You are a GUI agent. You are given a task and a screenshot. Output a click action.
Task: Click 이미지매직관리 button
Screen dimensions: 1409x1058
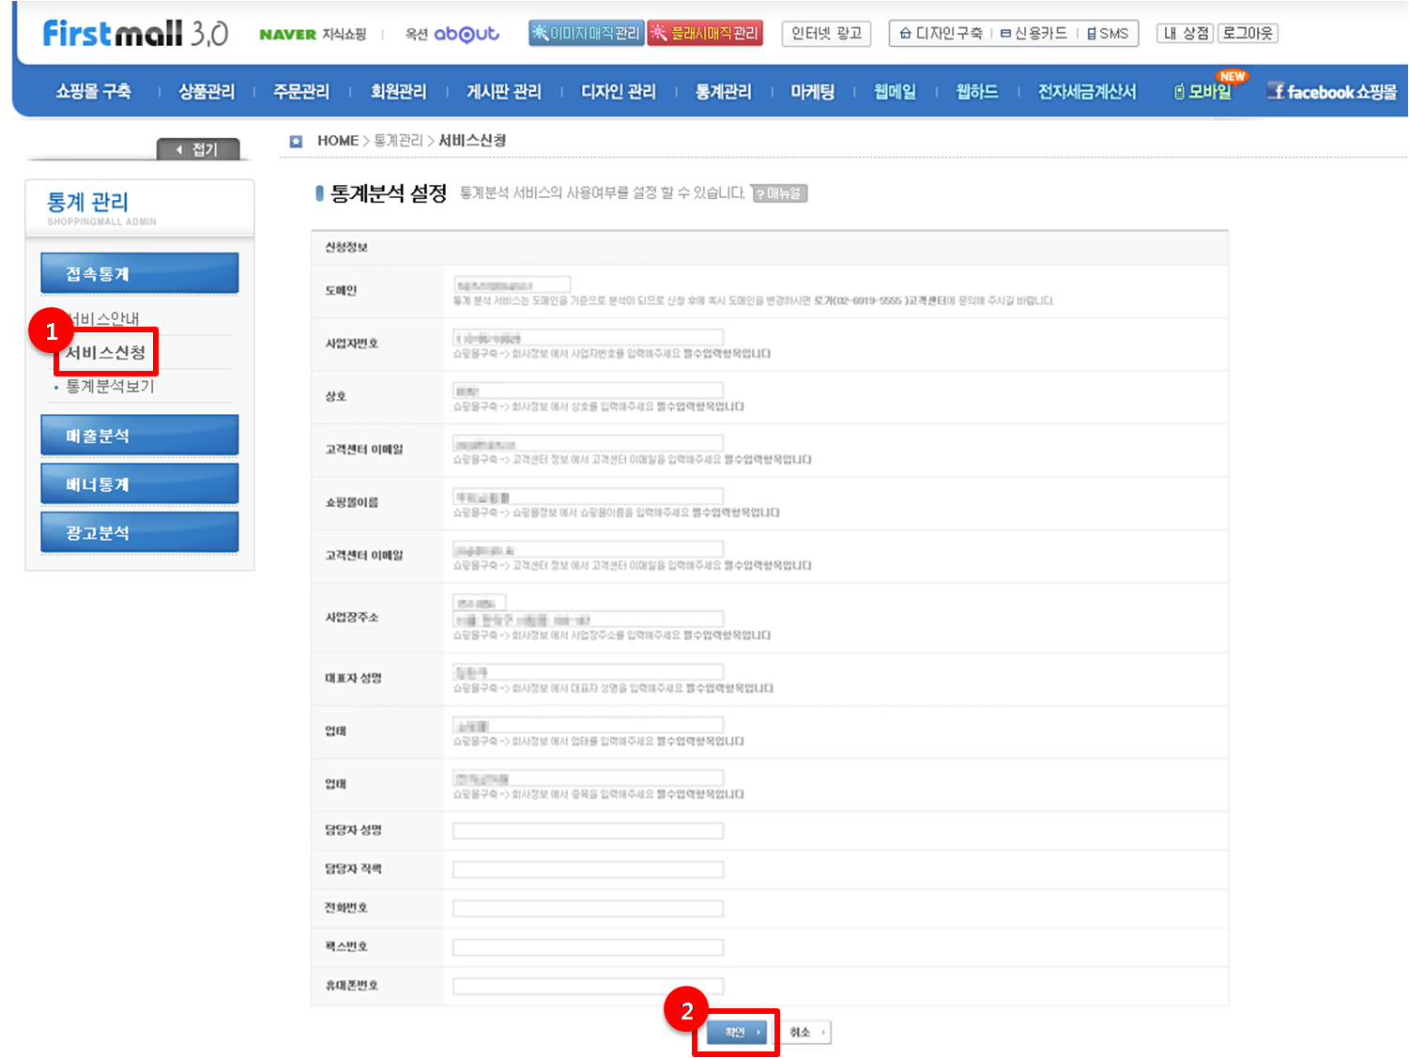coord(585,34)
